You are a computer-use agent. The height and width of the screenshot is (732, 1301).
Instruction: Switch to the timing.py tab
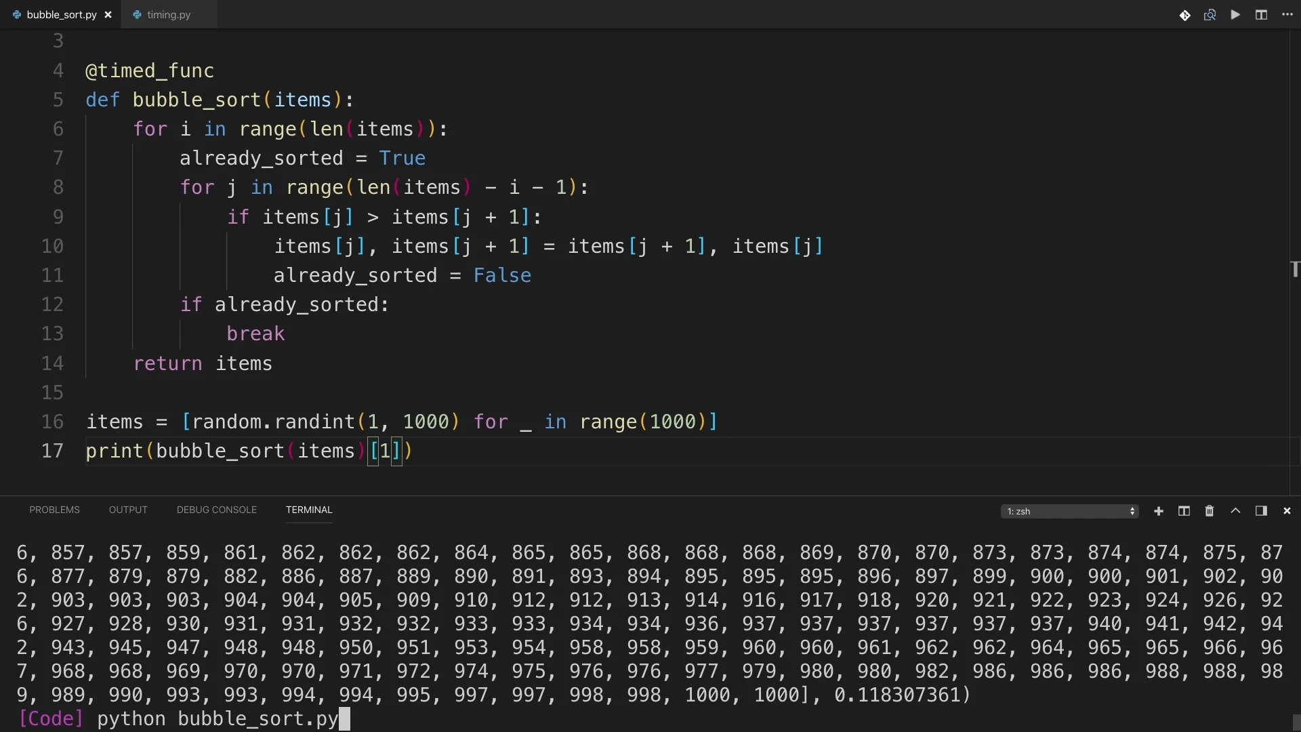pyautogui.click(x=169, y=15)
